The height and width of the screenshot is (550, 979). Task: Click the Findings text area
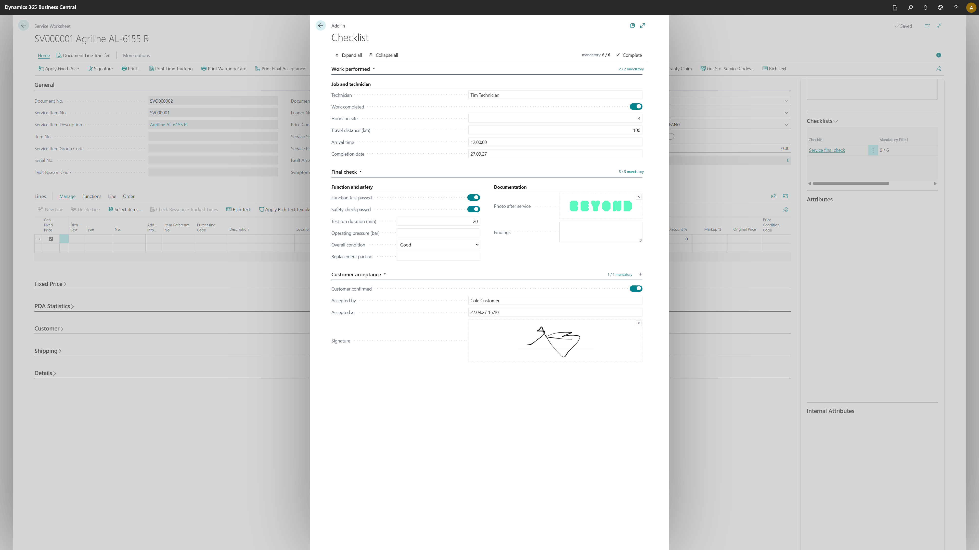click(600, 232)
